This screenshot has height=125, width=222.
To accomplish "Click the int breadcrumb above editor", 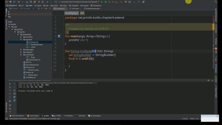I will pyautogui.click(x=82, y=13).
